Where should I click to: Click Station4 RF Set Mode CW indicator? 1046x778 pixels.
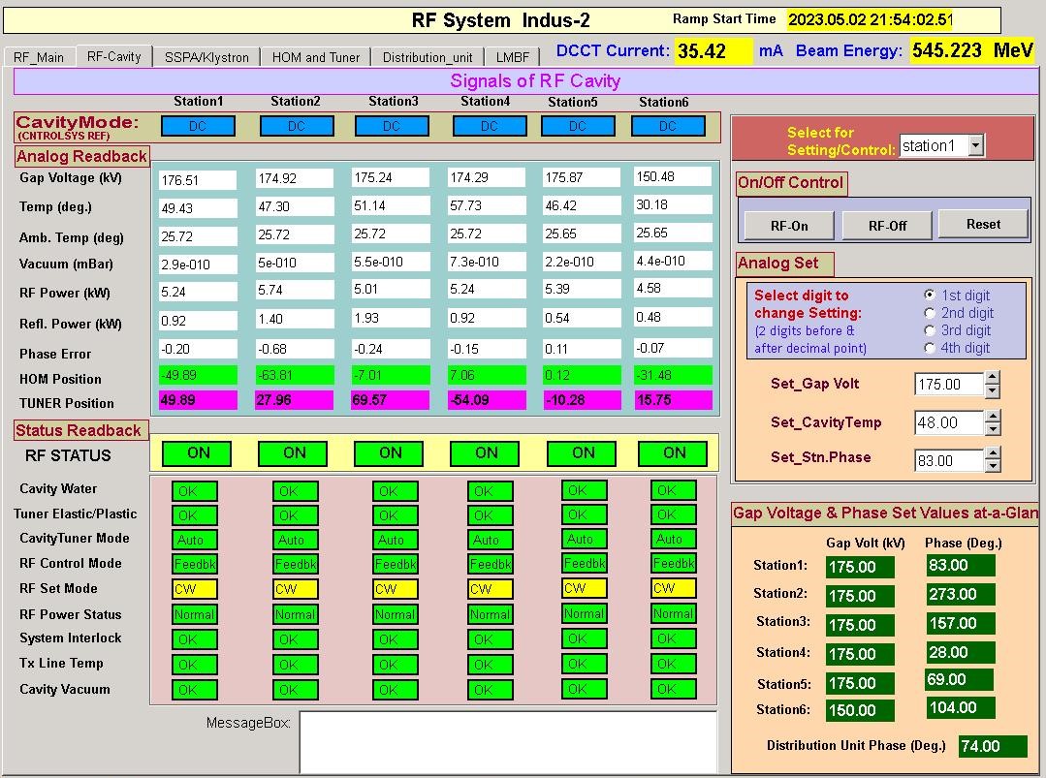tap(491, 589)
